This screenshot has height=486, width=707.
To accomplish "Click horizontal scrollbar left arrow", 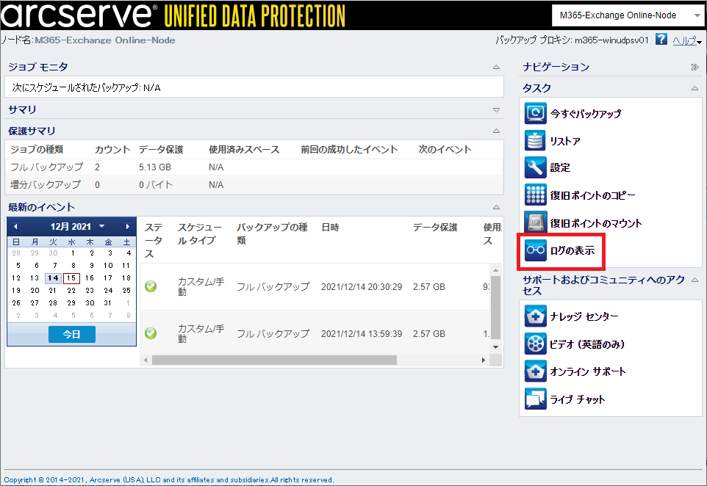I will pos(146,360).
